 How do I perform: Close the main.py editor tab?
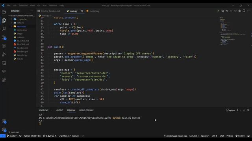point(82,11)
